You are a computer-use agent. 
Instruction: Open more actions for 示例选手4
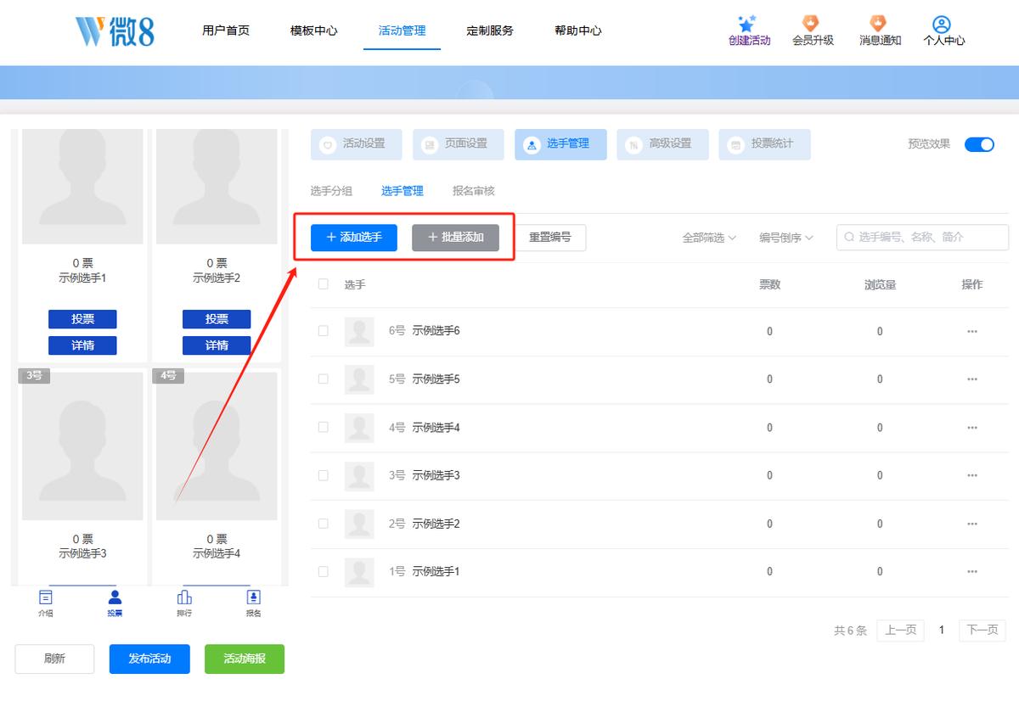click(x=972, y=428)
